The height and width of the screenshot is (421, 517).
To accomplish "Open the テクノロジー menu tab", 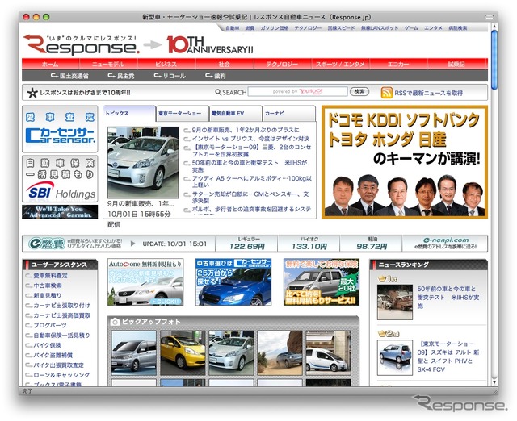I will 282,65.
